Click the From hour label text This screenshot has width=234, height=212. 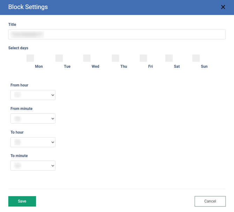click(19, 85)
